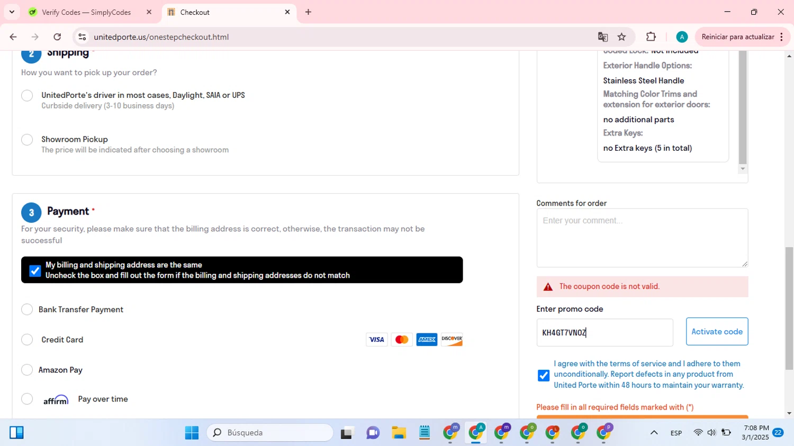Viewport: 794px width, 446px height.
Task: Switch to Chrome window with P badge
Action: tap(604, 433)
